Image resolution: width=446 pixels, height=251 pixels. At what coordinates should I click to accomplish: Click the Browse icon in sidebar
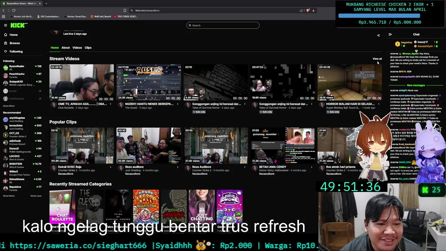(x=6, y=43)
